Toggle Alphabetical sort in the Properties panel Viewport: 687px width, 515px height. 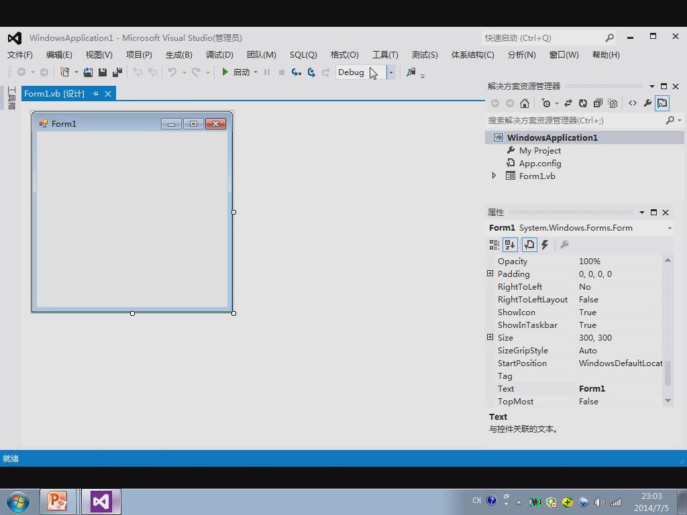click(x=510, y=245)
